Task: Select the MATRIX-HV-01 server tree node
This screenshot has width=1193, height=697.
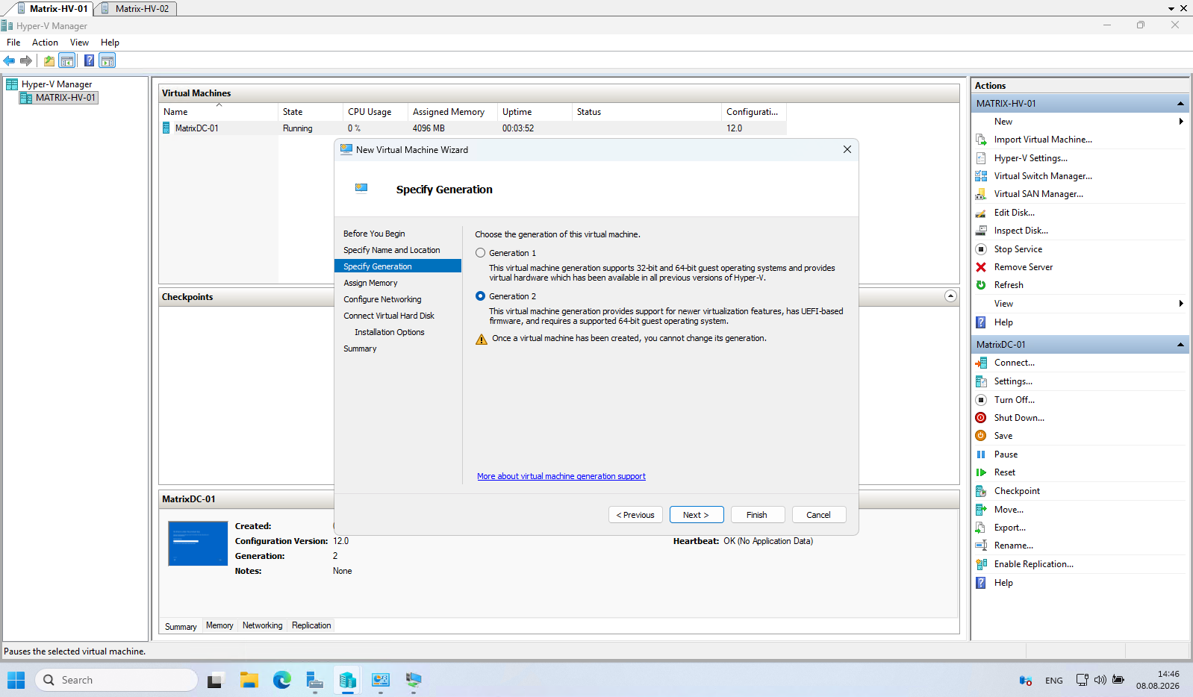Action: tap(59, 98)
